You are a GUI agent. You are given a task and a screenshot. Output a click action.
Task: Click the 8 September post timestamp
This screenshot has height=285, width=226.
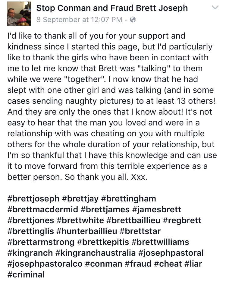click(79, 20)
